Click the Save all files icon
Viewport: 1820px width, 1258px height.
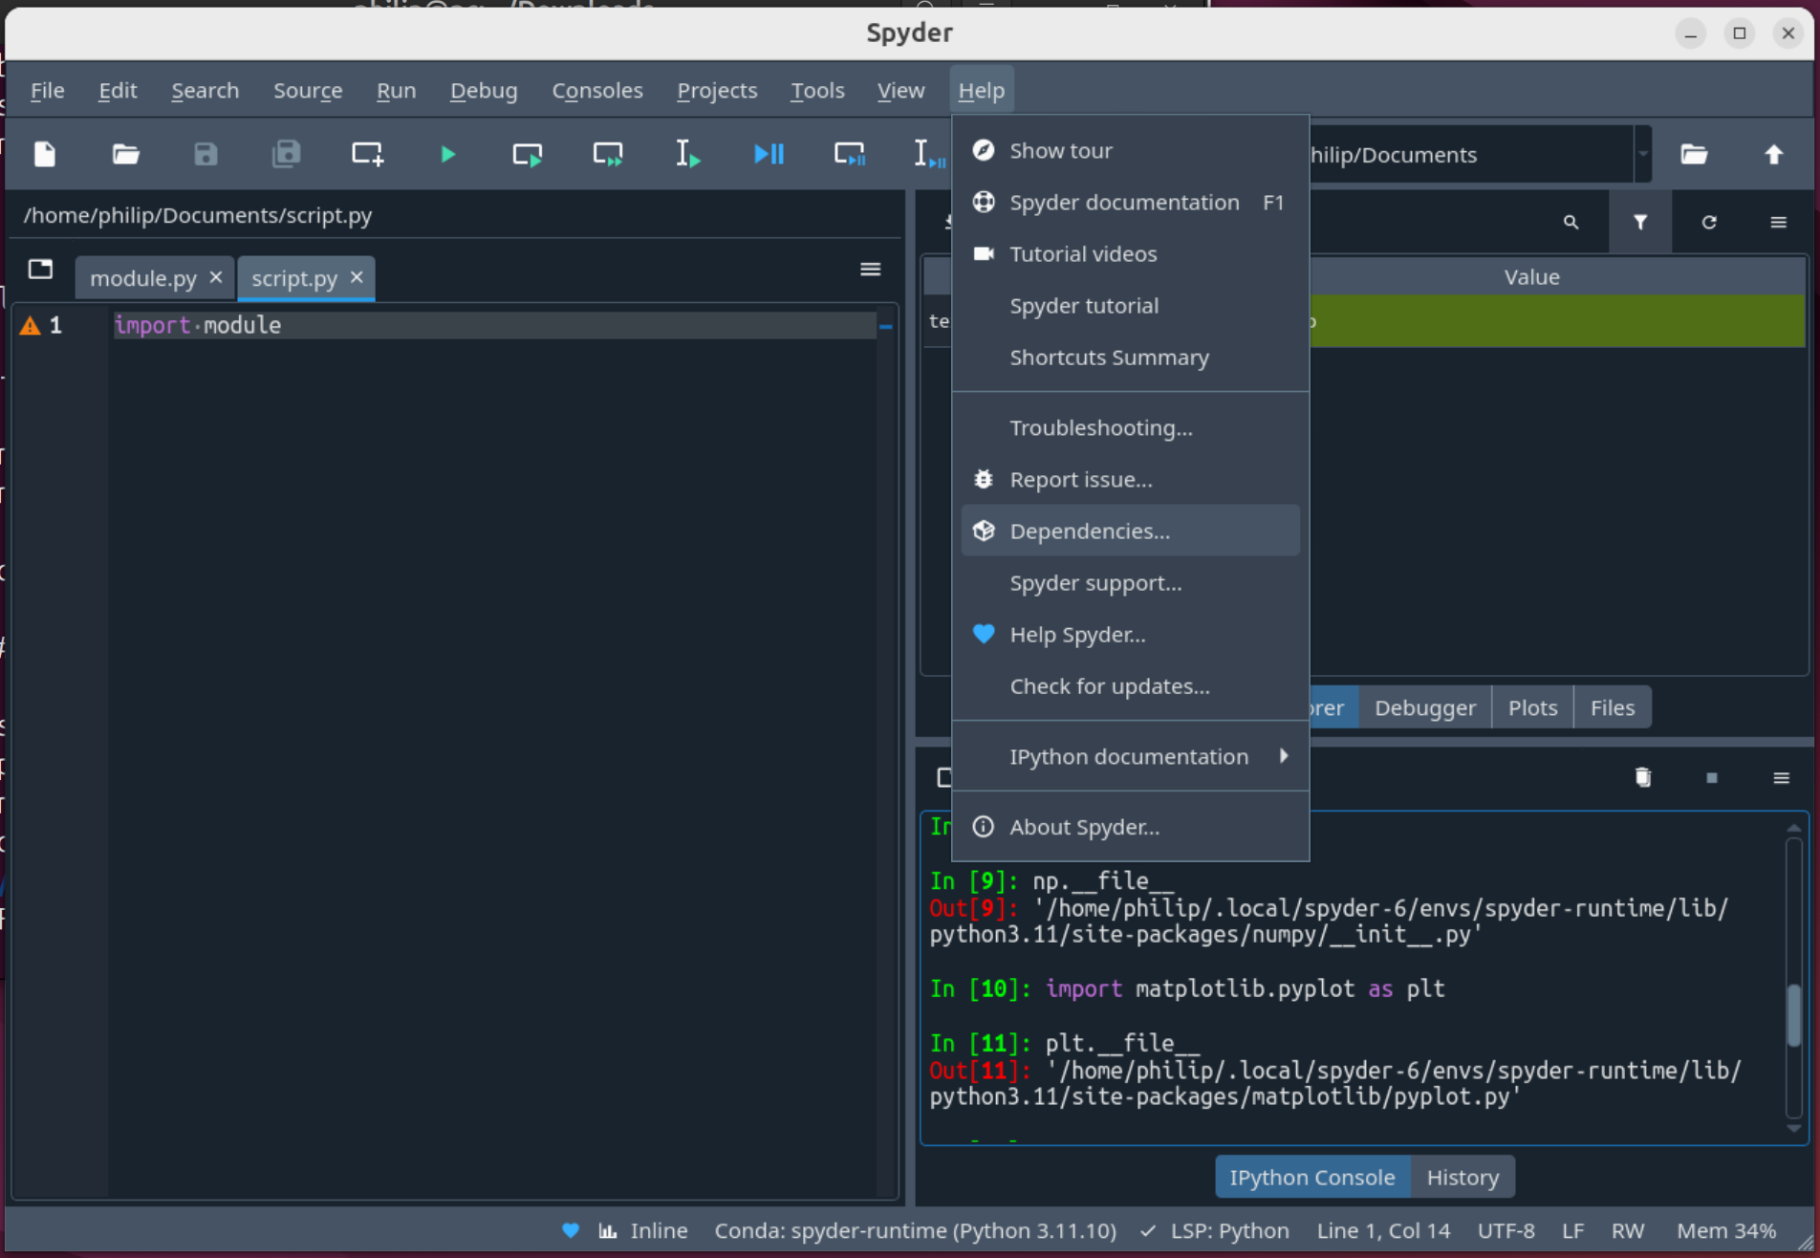click(x=286, y=154)
